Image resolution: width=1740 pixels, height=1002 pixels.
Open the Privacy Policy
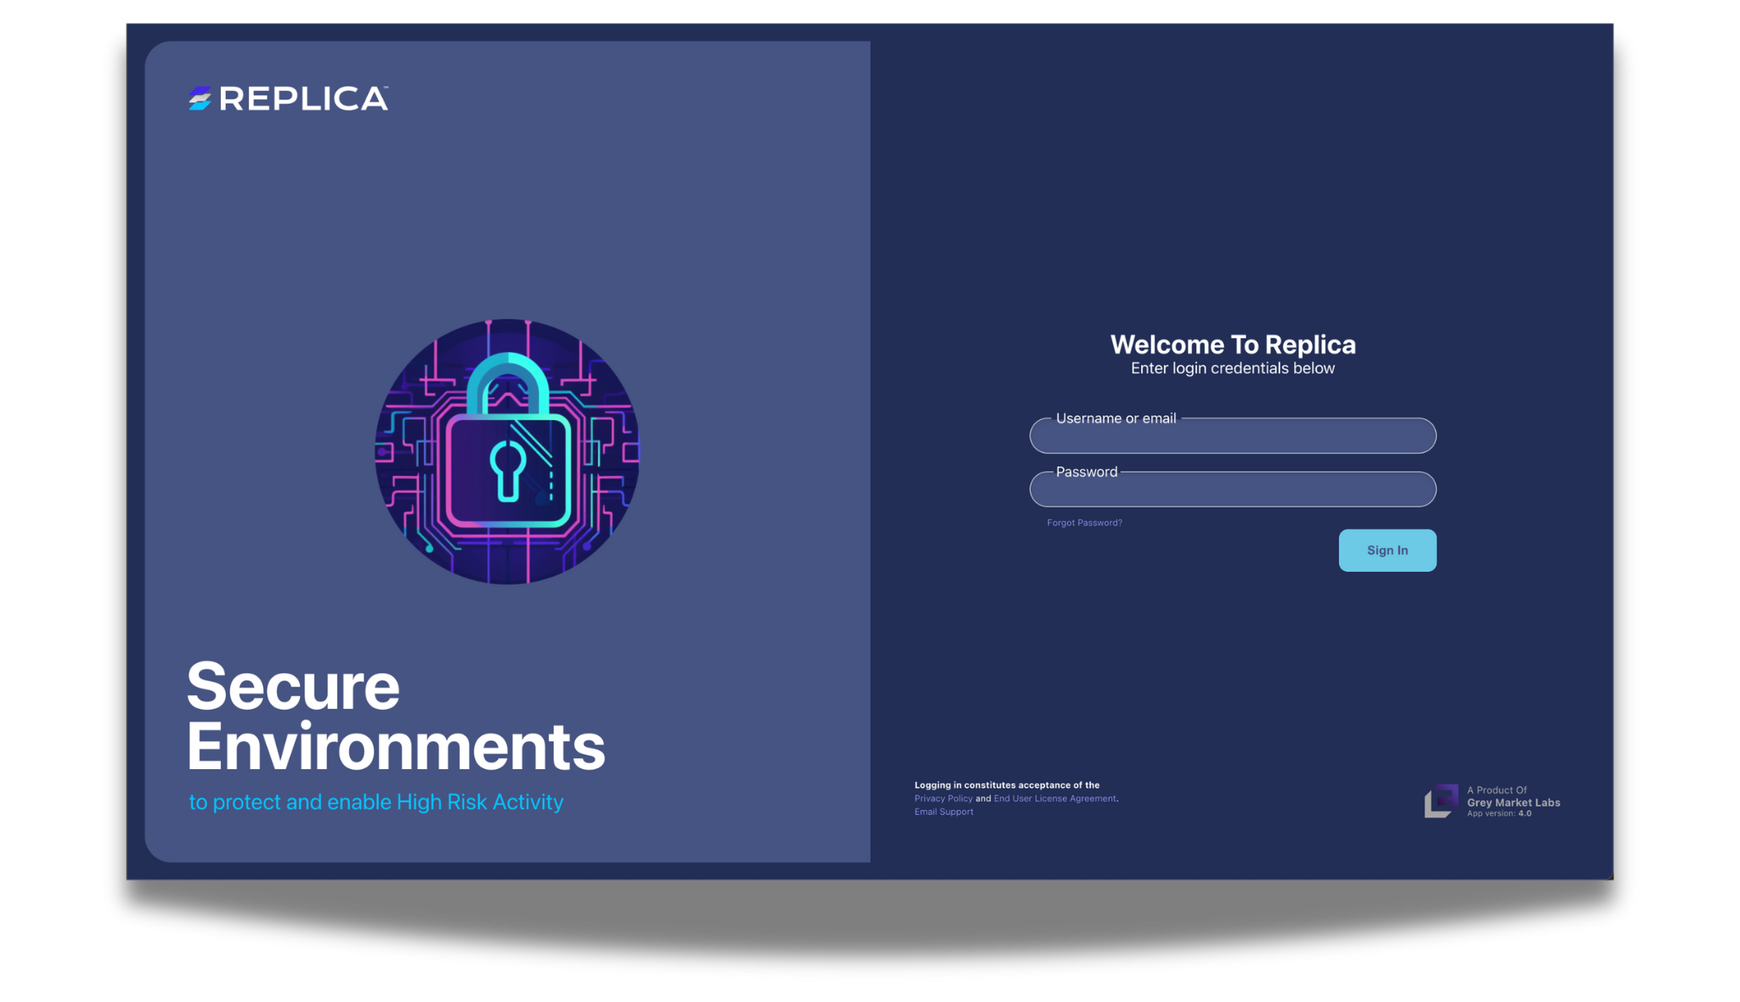pyautogui.click(x=943, y=798)
